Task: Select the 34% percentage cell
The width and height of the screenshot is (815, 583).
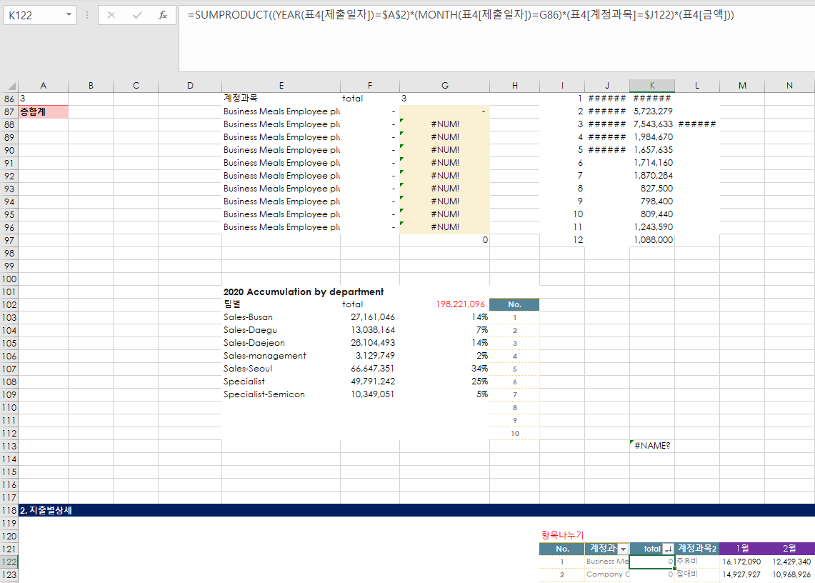Action: tap(445, 369)
